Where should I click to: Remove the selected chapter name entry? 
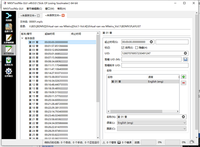(x=183, y=83)
